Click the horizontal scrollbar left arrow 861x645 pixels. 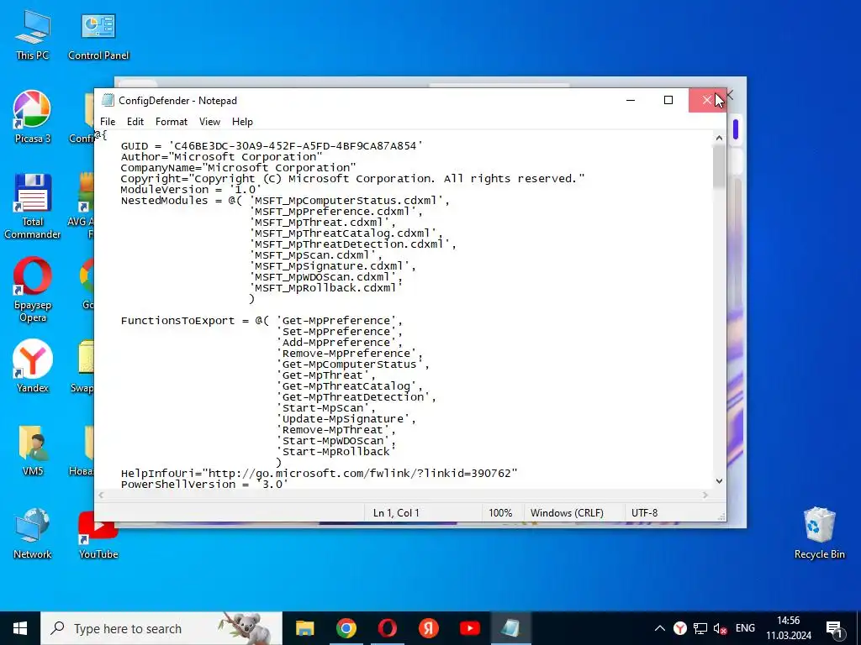coord(101,495)
